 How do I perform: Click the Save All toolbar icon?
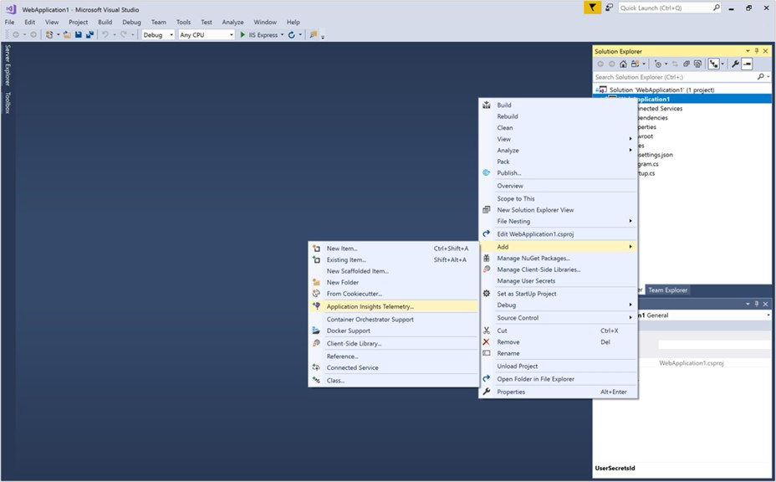click(x=89, y=35)
